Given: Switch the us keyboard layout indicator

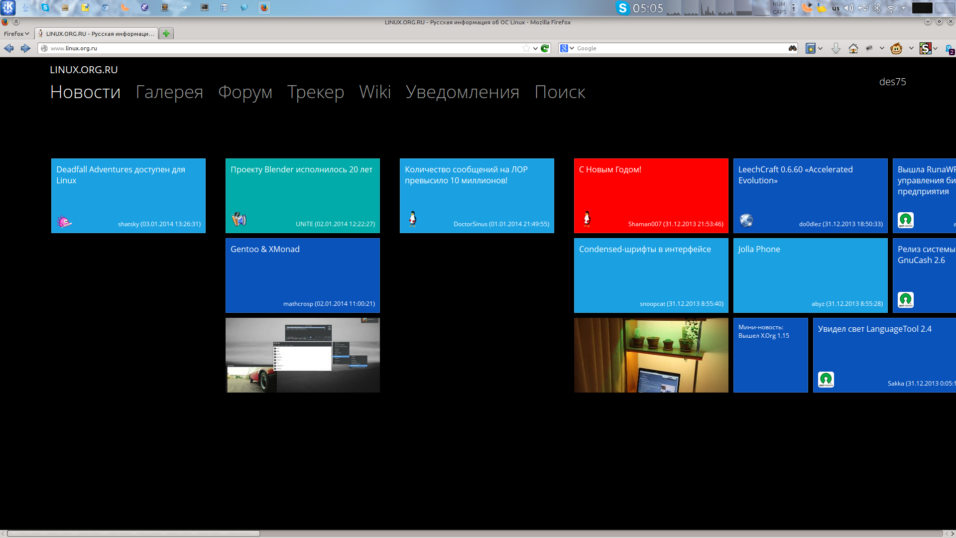Looking at the screenshot, I should click(836, 8).
